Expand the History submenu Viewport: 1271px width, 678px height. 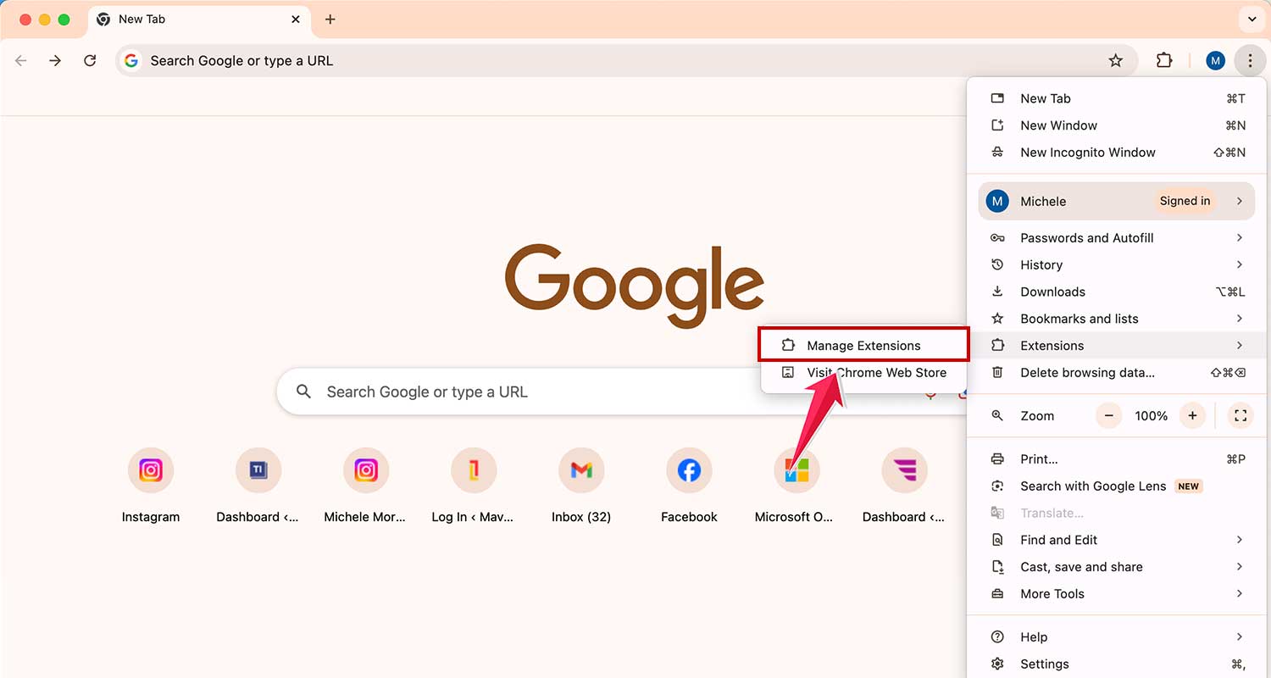tap(1041, 264)
